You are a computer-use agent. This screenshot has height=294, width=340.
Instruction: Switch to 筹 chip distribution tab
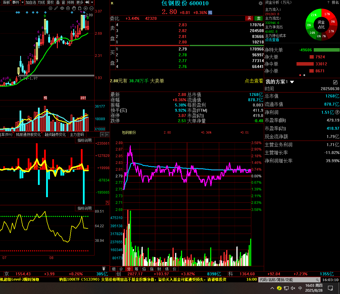pos(136,269)
